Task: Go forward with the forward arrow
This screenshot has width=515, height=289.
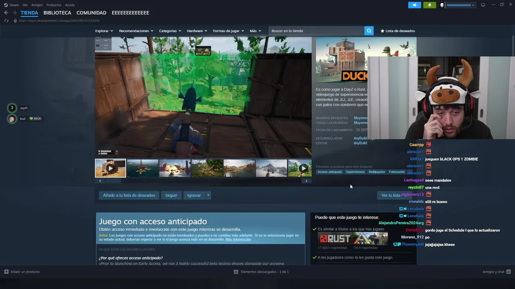Action: [14, 13]
